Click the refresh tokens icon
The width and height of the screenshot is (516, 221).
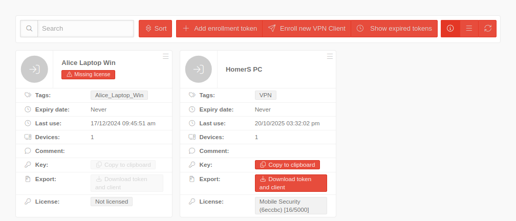coord(487,29)
